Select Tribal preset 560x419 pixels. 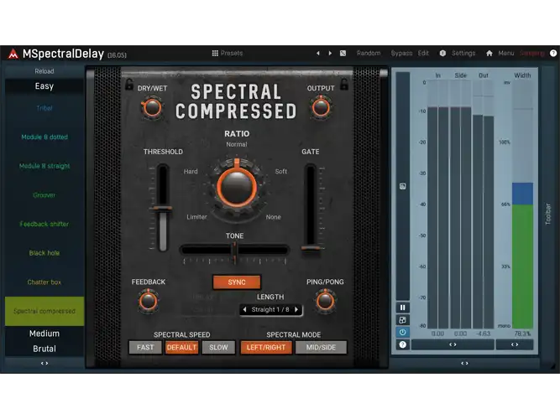pyautogui.click(x=44, y=108)
